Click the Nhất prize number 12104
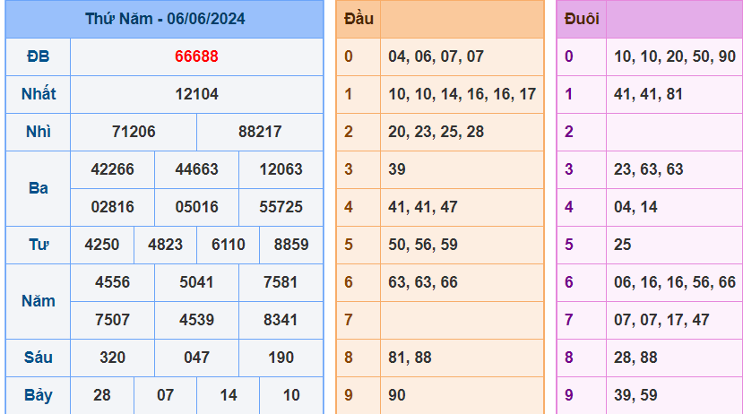Image resolution: width=743 pixels, height=414 pixels. 196,94
